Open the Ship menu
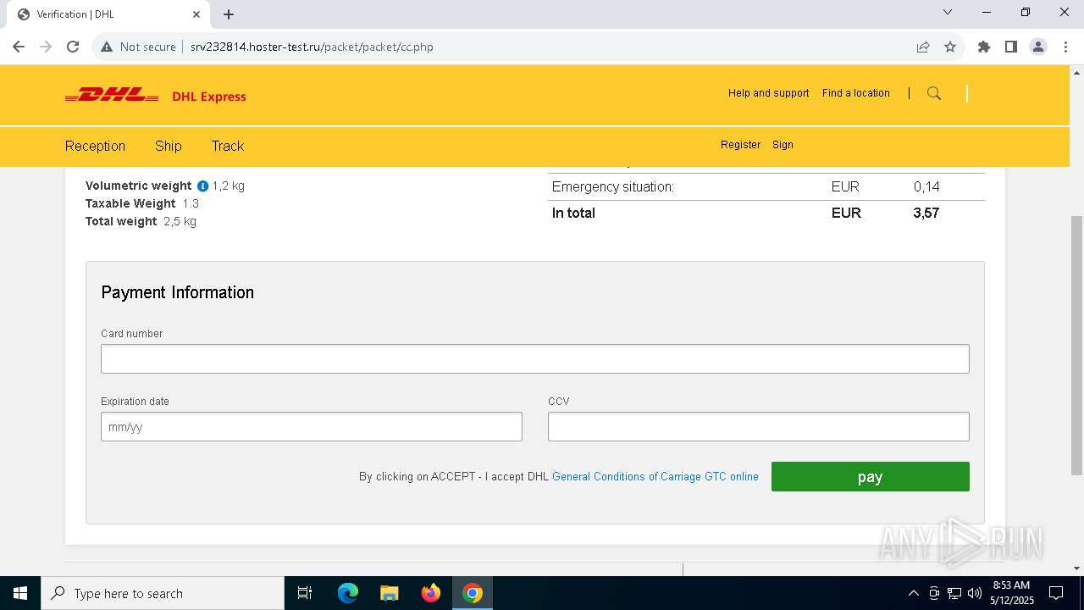Screen dimensions: 1084x610 pyautogui.click(x=169, y=146)
